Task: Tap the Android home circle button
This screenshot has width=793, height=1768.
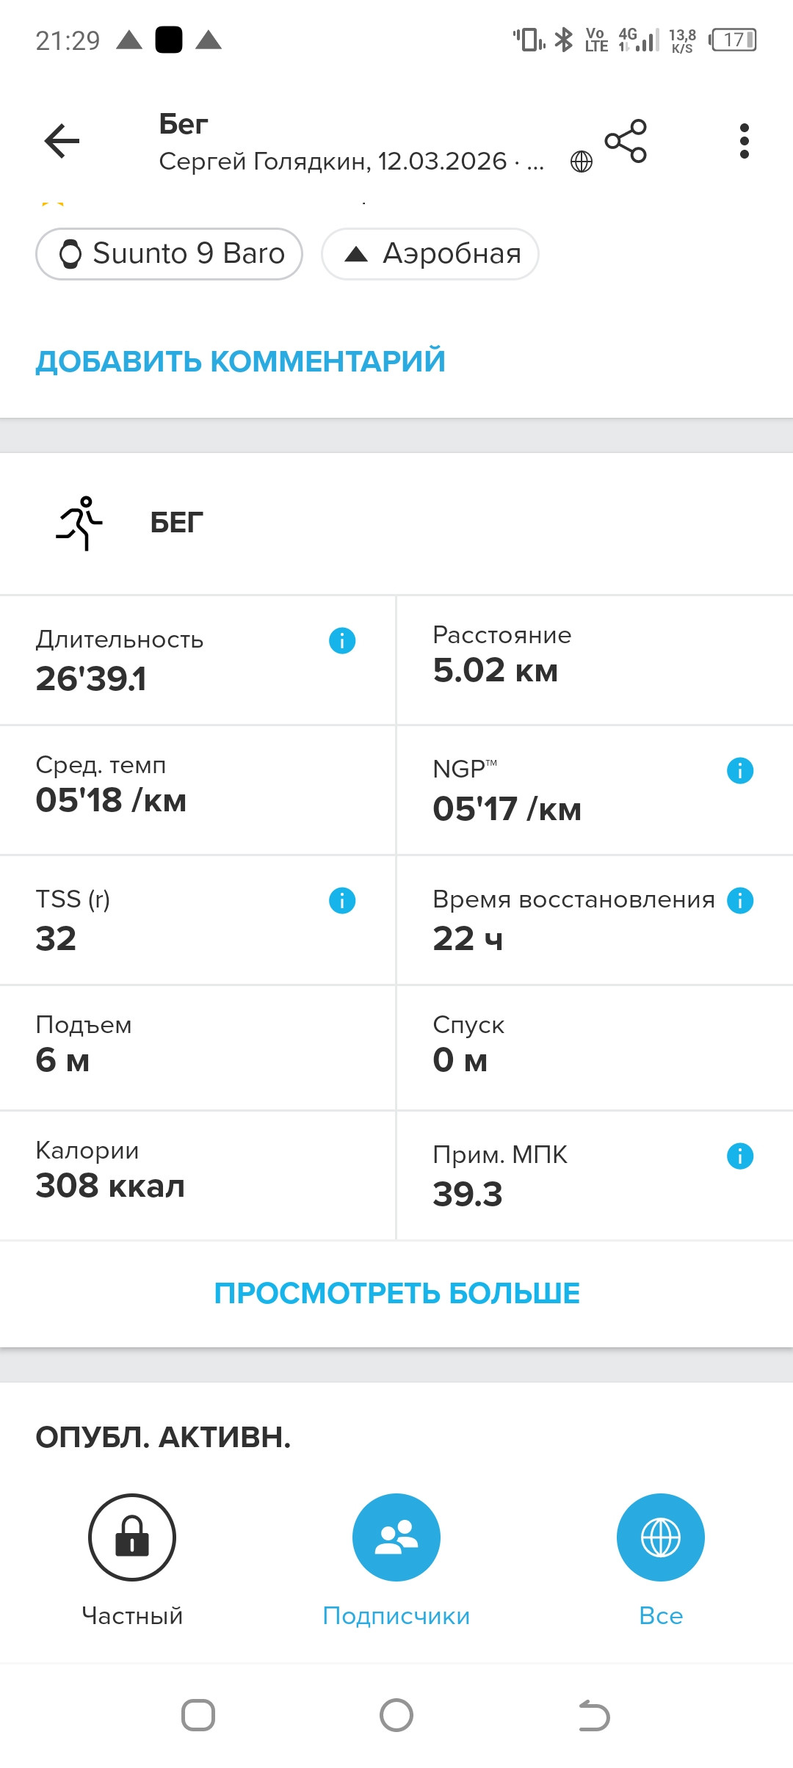Action: click(396, 1716)
